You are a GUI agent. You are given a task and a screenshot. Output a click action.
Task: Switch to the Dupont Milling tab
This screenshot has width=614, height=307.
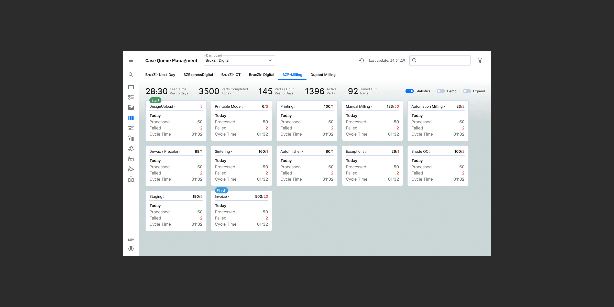point(323,75)
